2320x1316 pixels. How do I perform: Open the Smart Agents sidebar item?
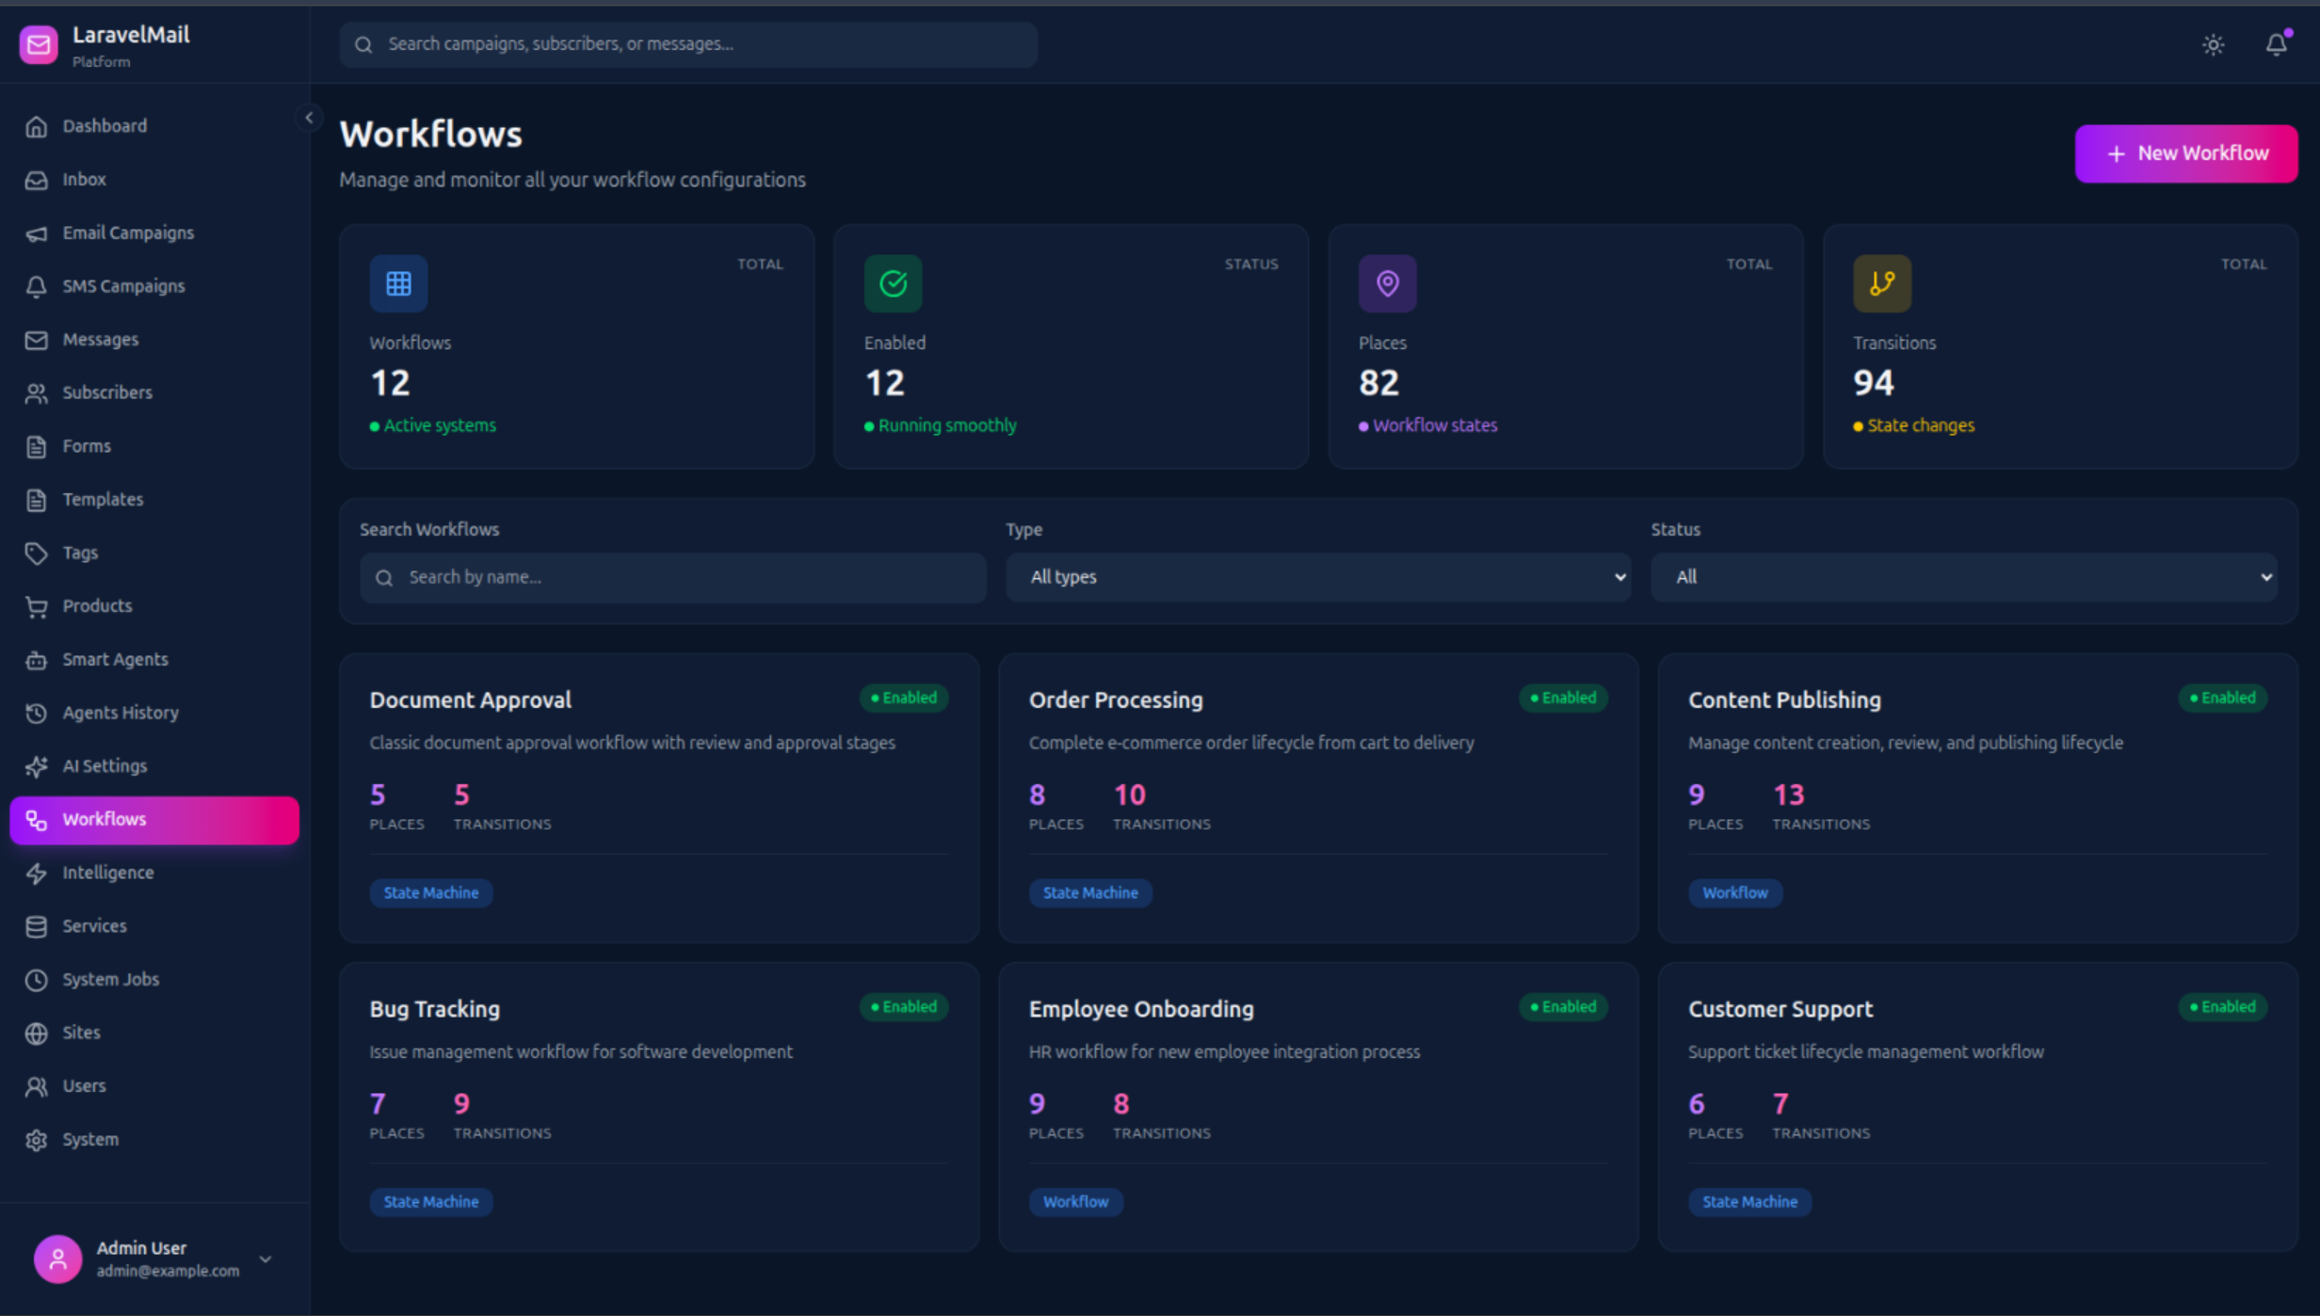tap(115, 659)
